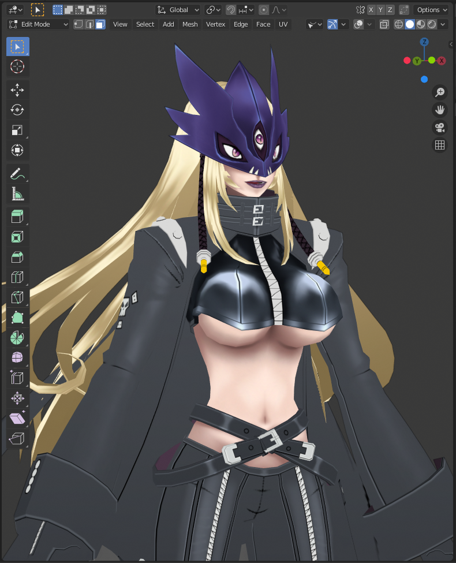Viewport: 456px width, 563px height.
Task: Open the UV menu
Action: click(x=283, y=24)
